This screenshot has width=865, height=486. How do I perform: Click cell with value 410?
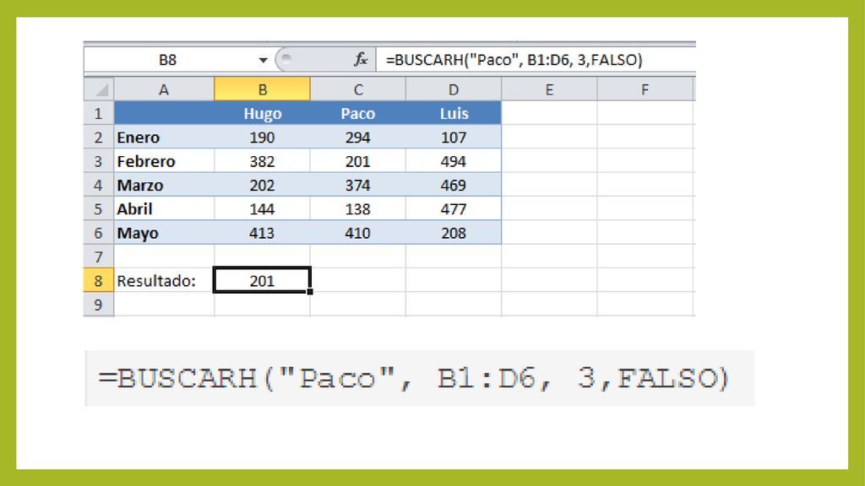358,233
